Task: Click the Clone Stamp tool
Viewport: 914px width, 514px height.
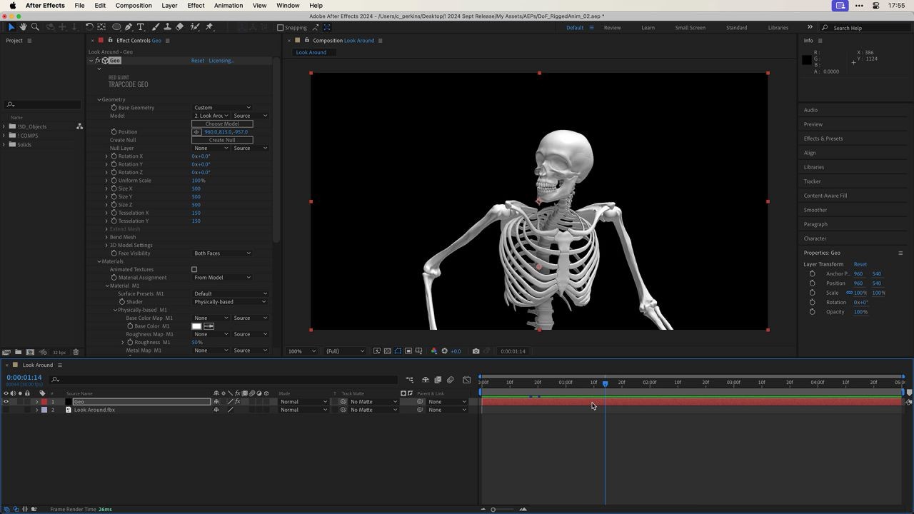Action: click(167, 27)
